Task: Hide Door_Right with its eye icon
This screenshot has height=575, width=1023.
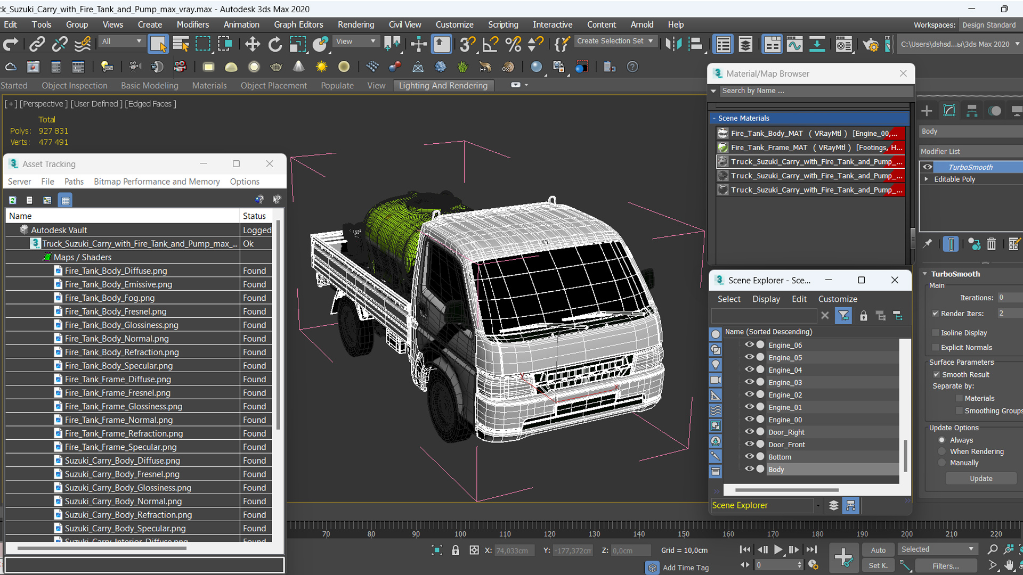Action: click(x=749, y=432)
